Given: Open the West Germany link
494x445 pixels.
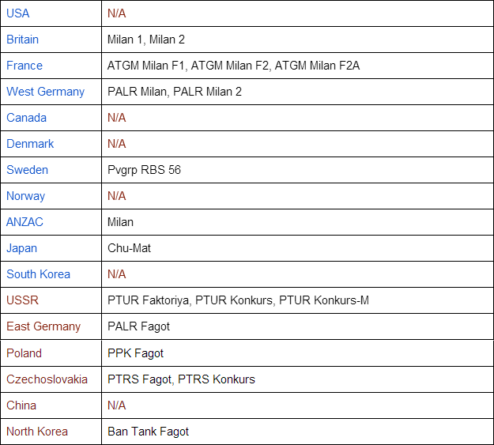Looking at the screenshot, I should (45, 92).
